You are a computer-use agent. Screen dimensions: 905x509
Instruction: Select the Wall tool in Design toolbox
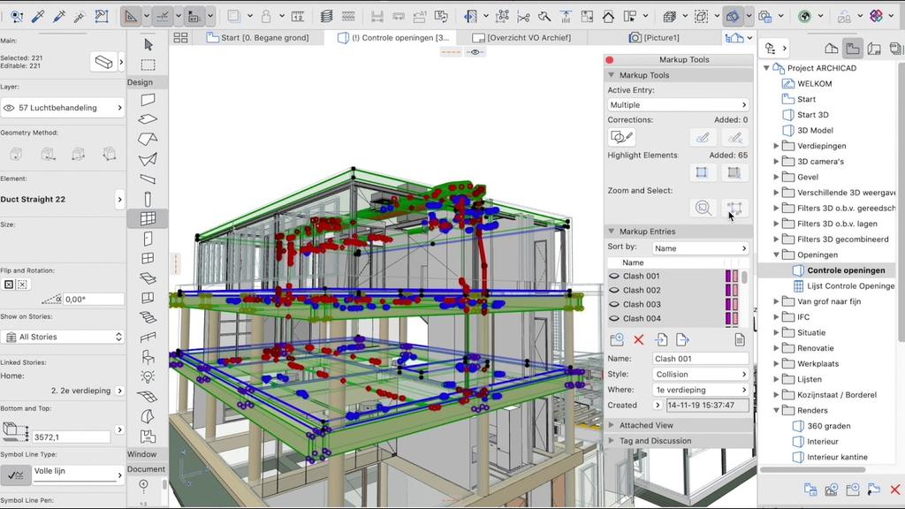148,99
